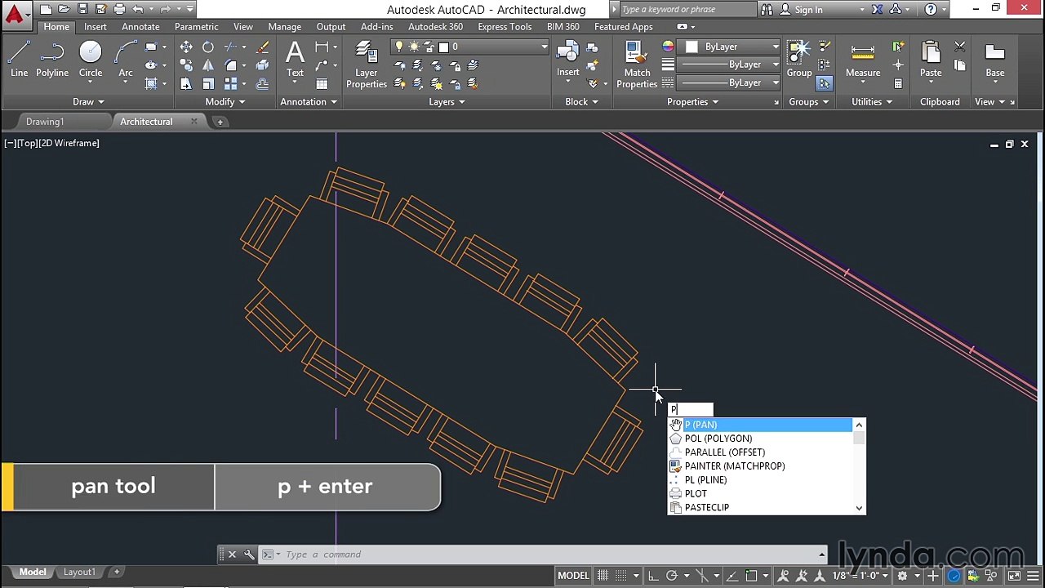Expand the Layers panel
Image resolution: width=1045 pixels, height=588 pixels.
(x=447, y=102)
